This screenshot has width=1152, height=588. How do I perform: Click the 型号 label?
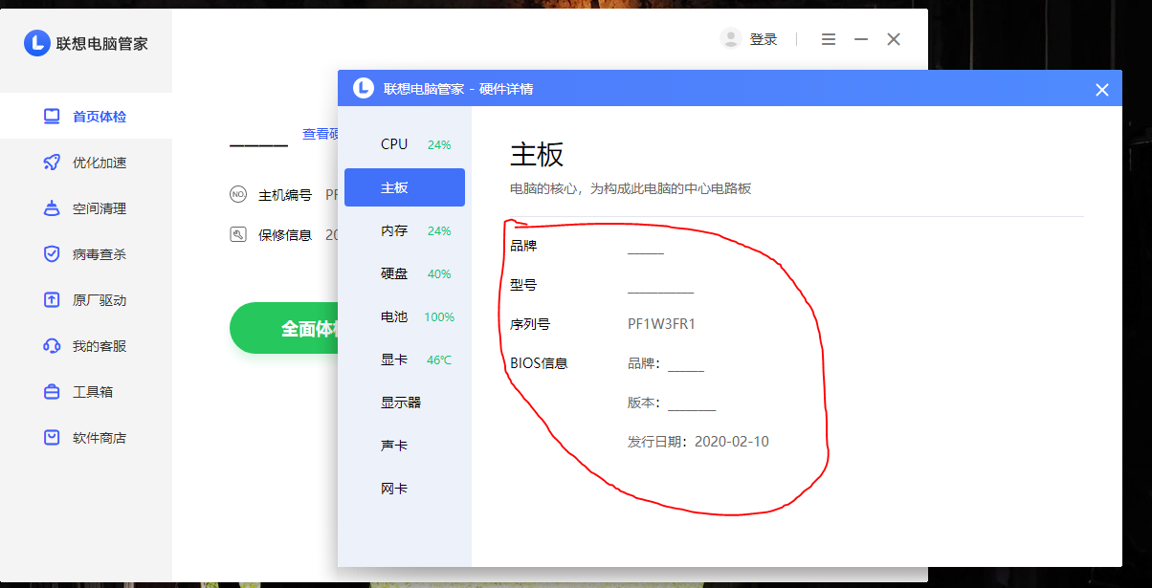[x=523, y=285]
